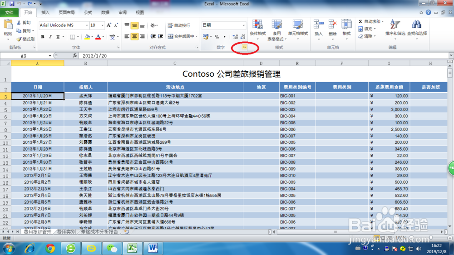Select the Format Painter (格式刷) tool
Viewport: 454px width, 255px height.
coord(25,39)
